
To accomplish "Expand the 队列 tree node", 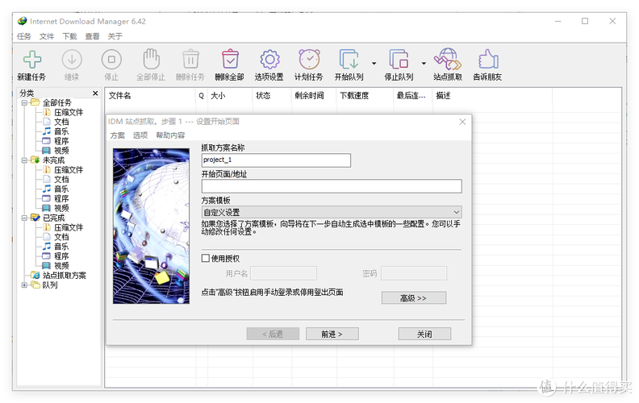I will [x=24, y=285].
